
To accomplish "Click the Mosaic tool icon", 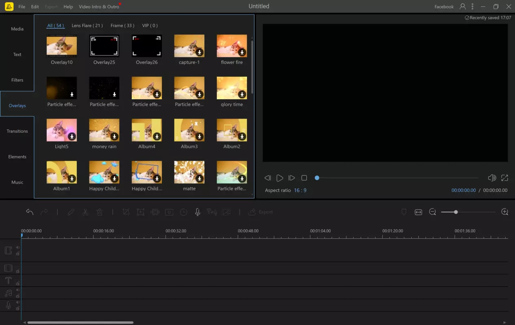I will coord(155,212).
